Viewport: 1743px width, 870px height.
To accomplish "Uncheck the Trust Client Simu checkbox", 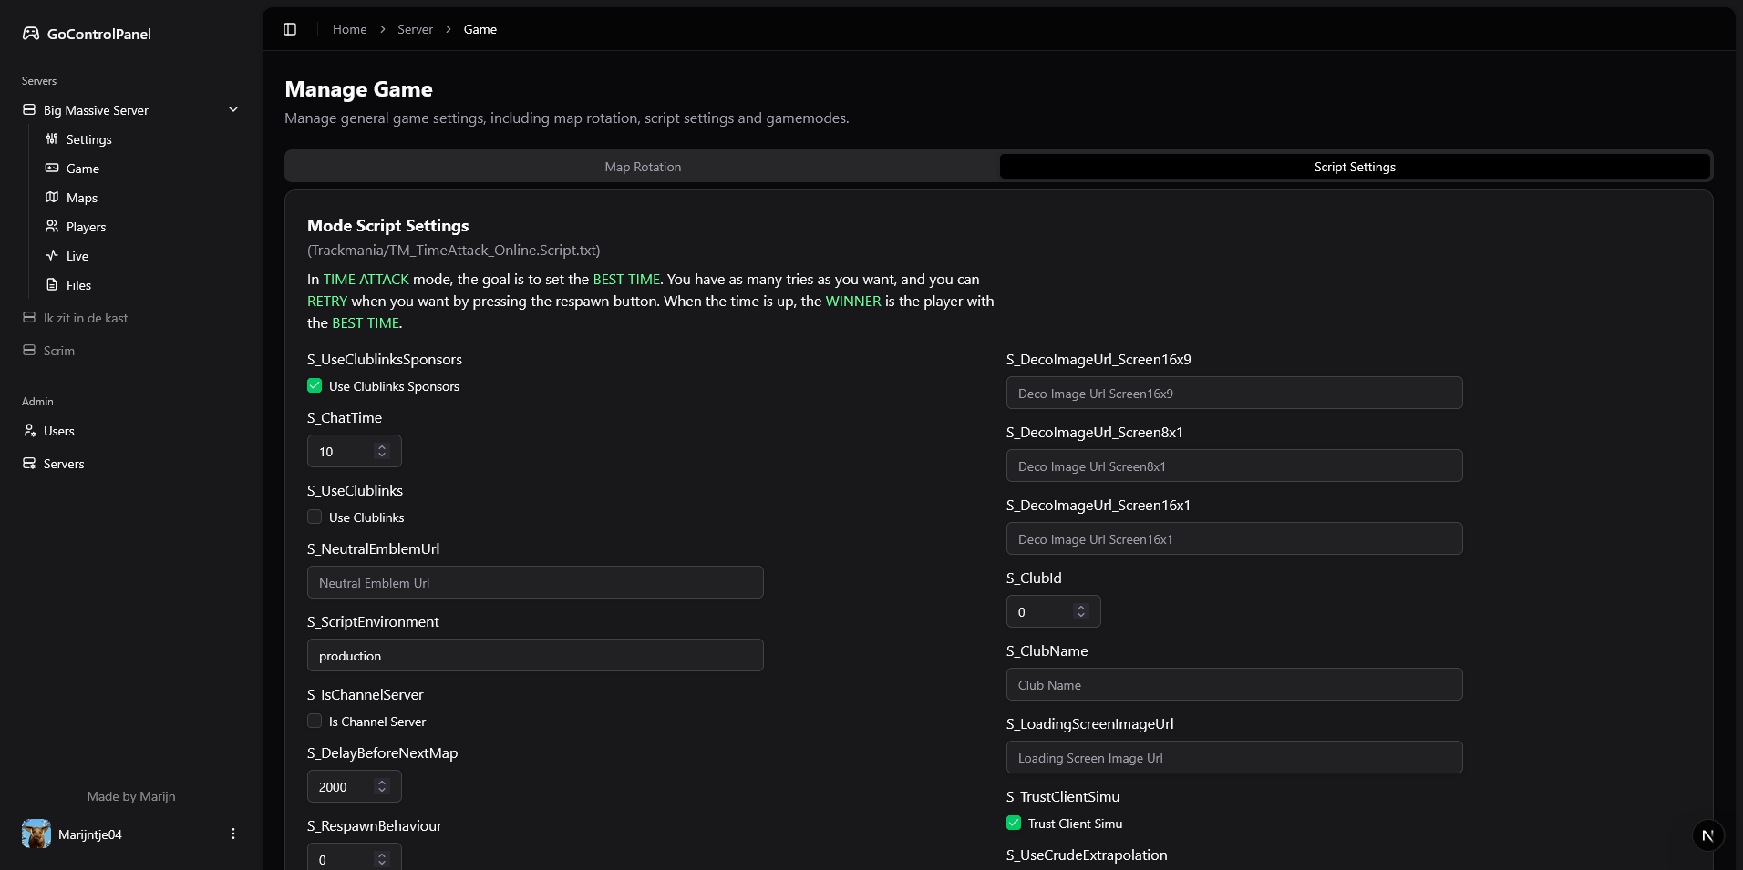I will [1014, 823].
